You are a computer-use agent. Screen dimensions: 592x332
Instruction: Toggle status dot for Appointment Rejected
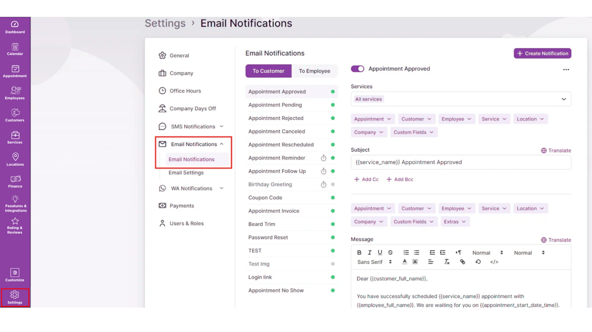coord(333,118)
